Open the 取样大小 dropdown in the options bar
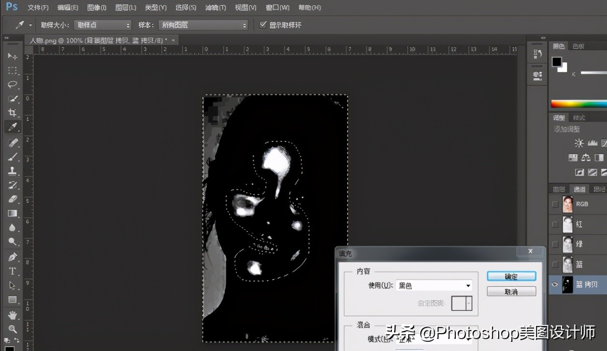The height and width of the screenshot is (351, 607). pos(102,25)
